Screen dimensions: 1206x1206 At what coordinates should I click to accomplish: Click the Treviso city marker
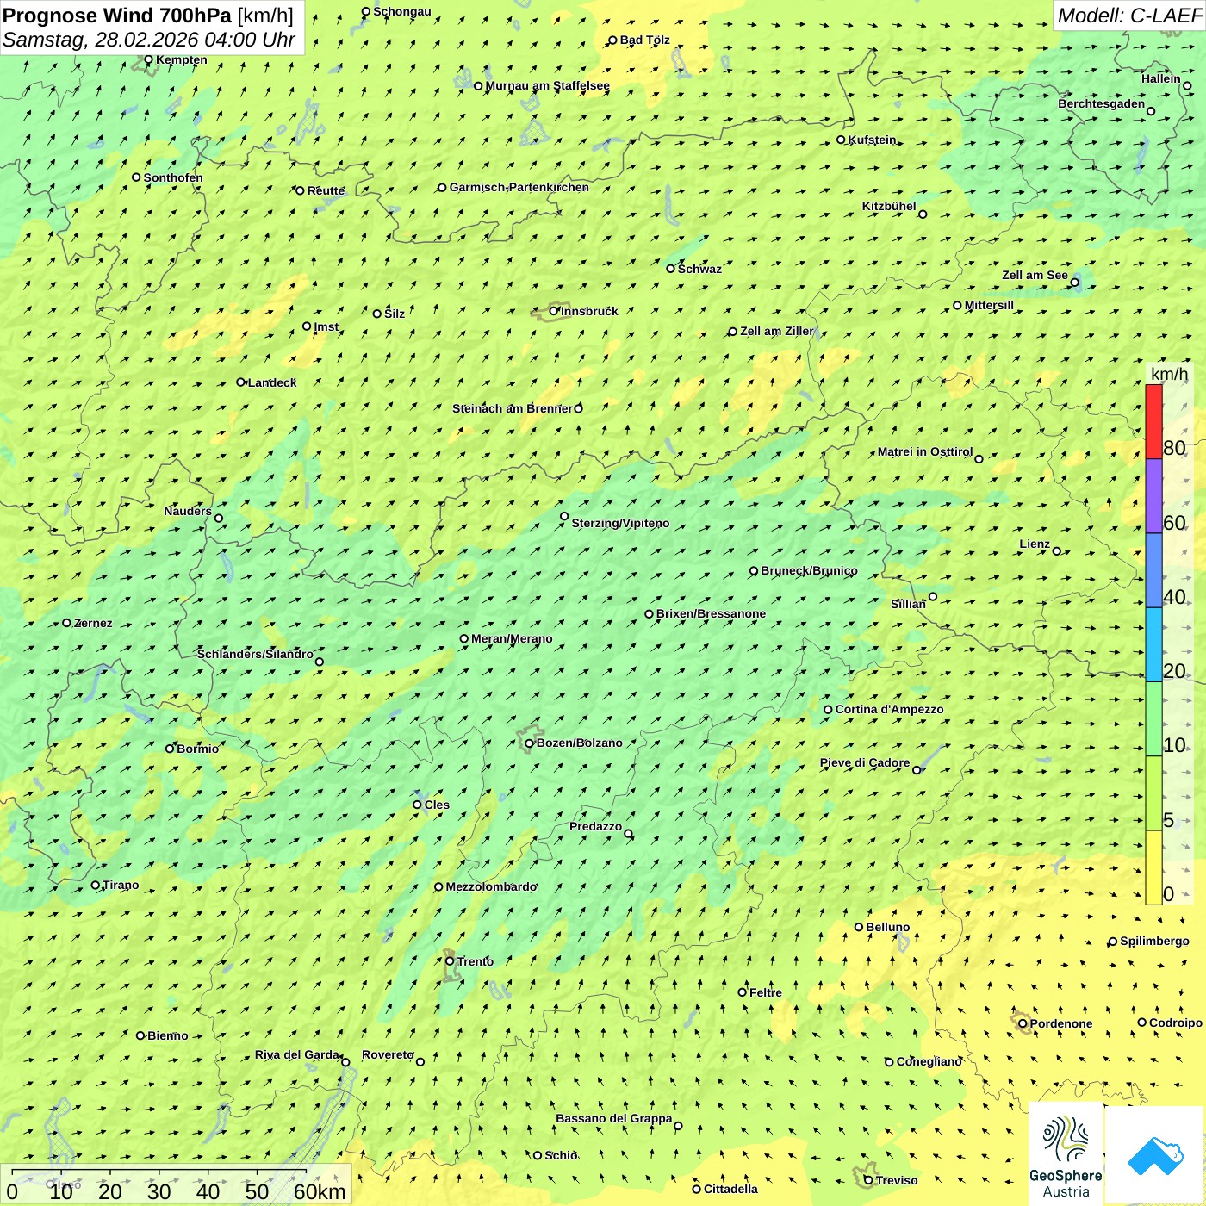[868, 1180]
